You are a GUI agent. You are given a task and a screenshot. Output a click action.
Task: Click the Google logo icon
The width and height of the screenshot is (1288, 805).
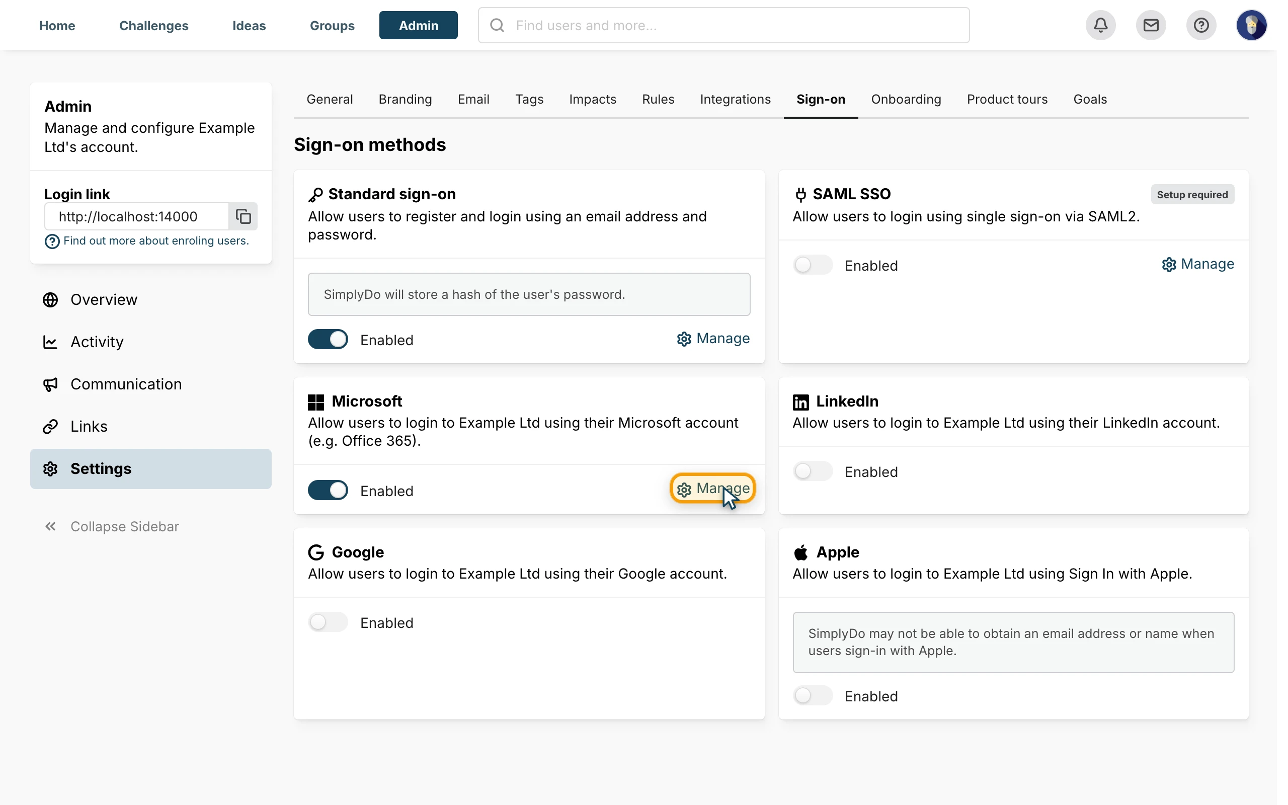point(315,552)
